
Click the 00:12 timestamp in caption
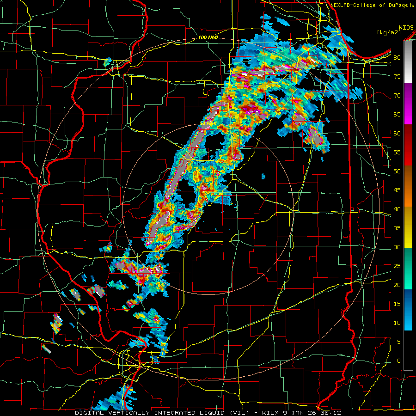pos(332,413)
